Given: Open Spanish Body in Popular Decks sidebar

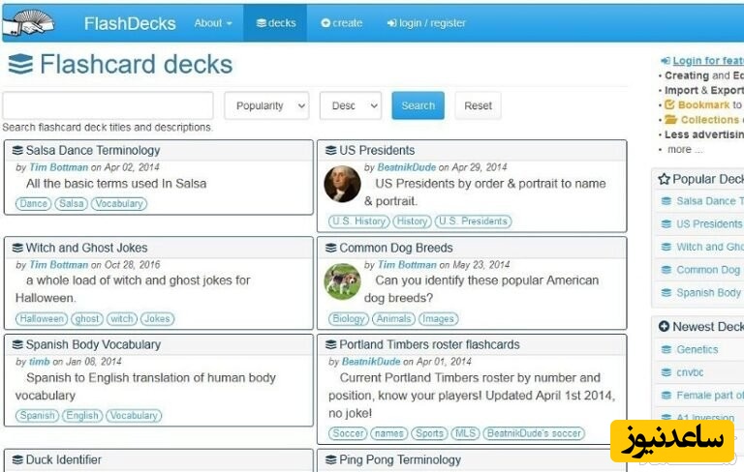Looking at the screenshot, I should pos(708,293).
